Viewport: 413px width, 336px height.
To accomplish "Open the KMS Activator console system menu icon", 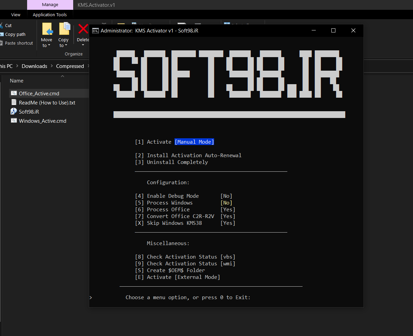I will point(96,30).
